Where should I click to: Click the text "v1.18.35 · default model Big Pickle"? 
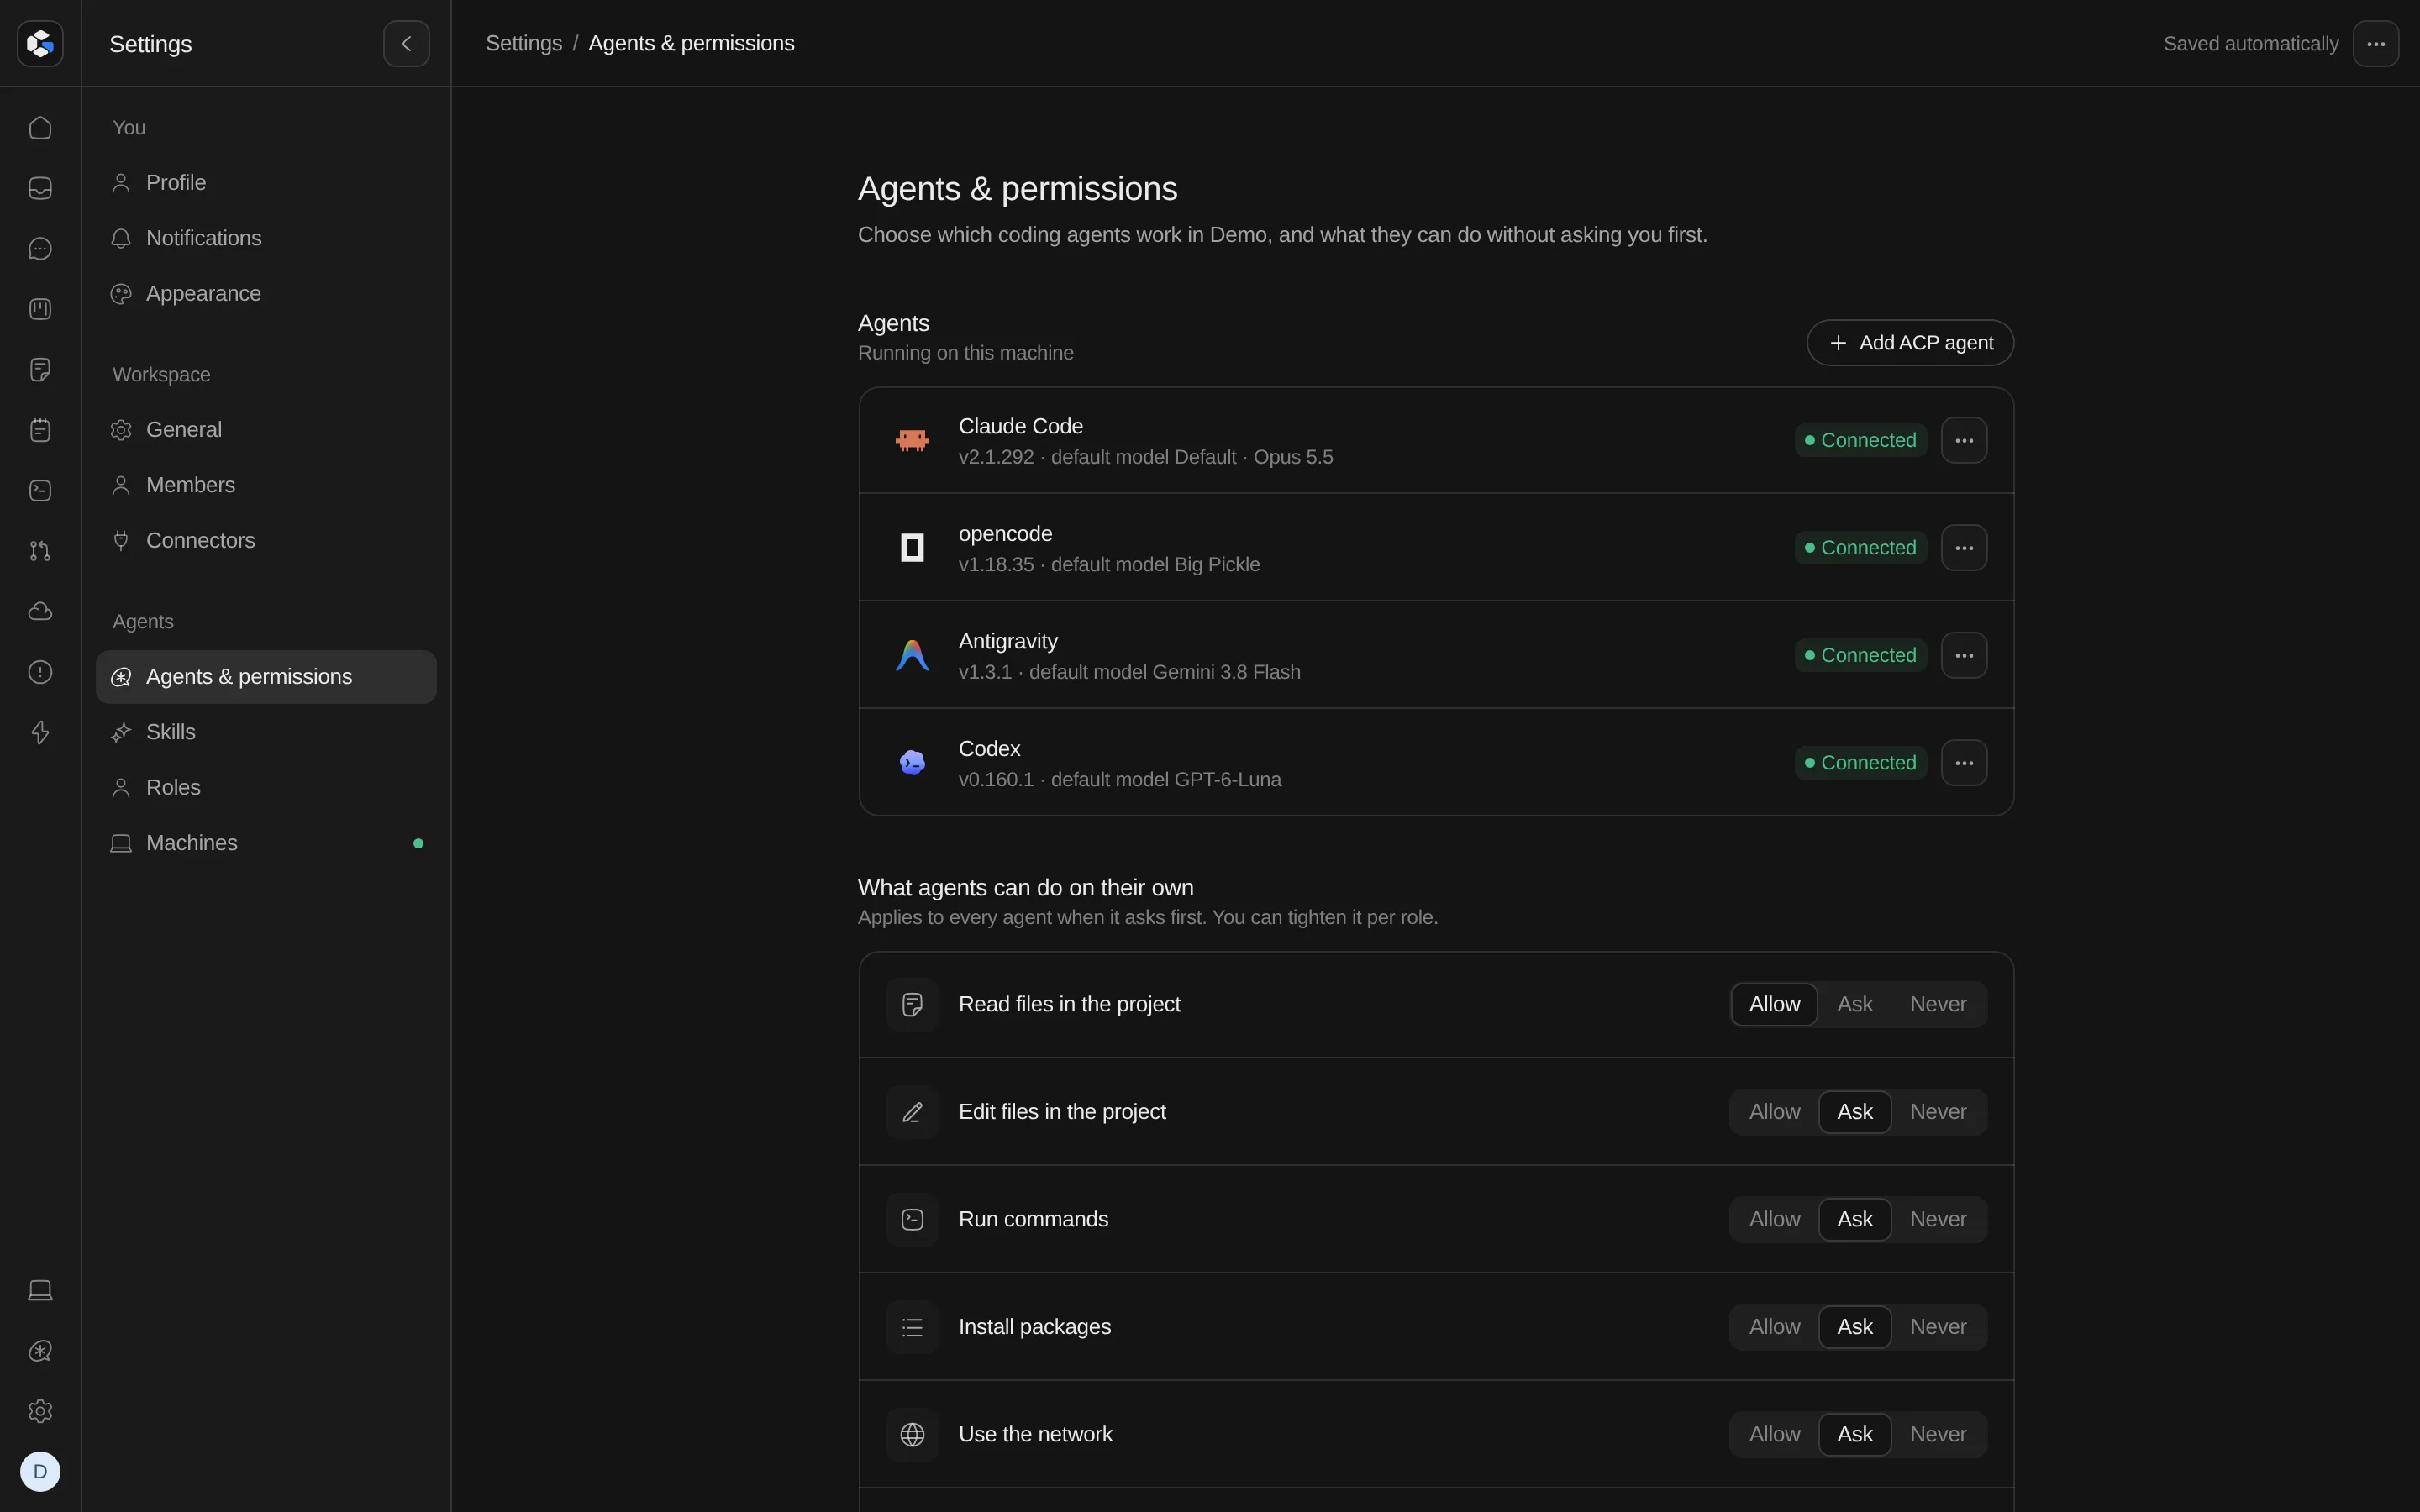[x=1109, y=565]
